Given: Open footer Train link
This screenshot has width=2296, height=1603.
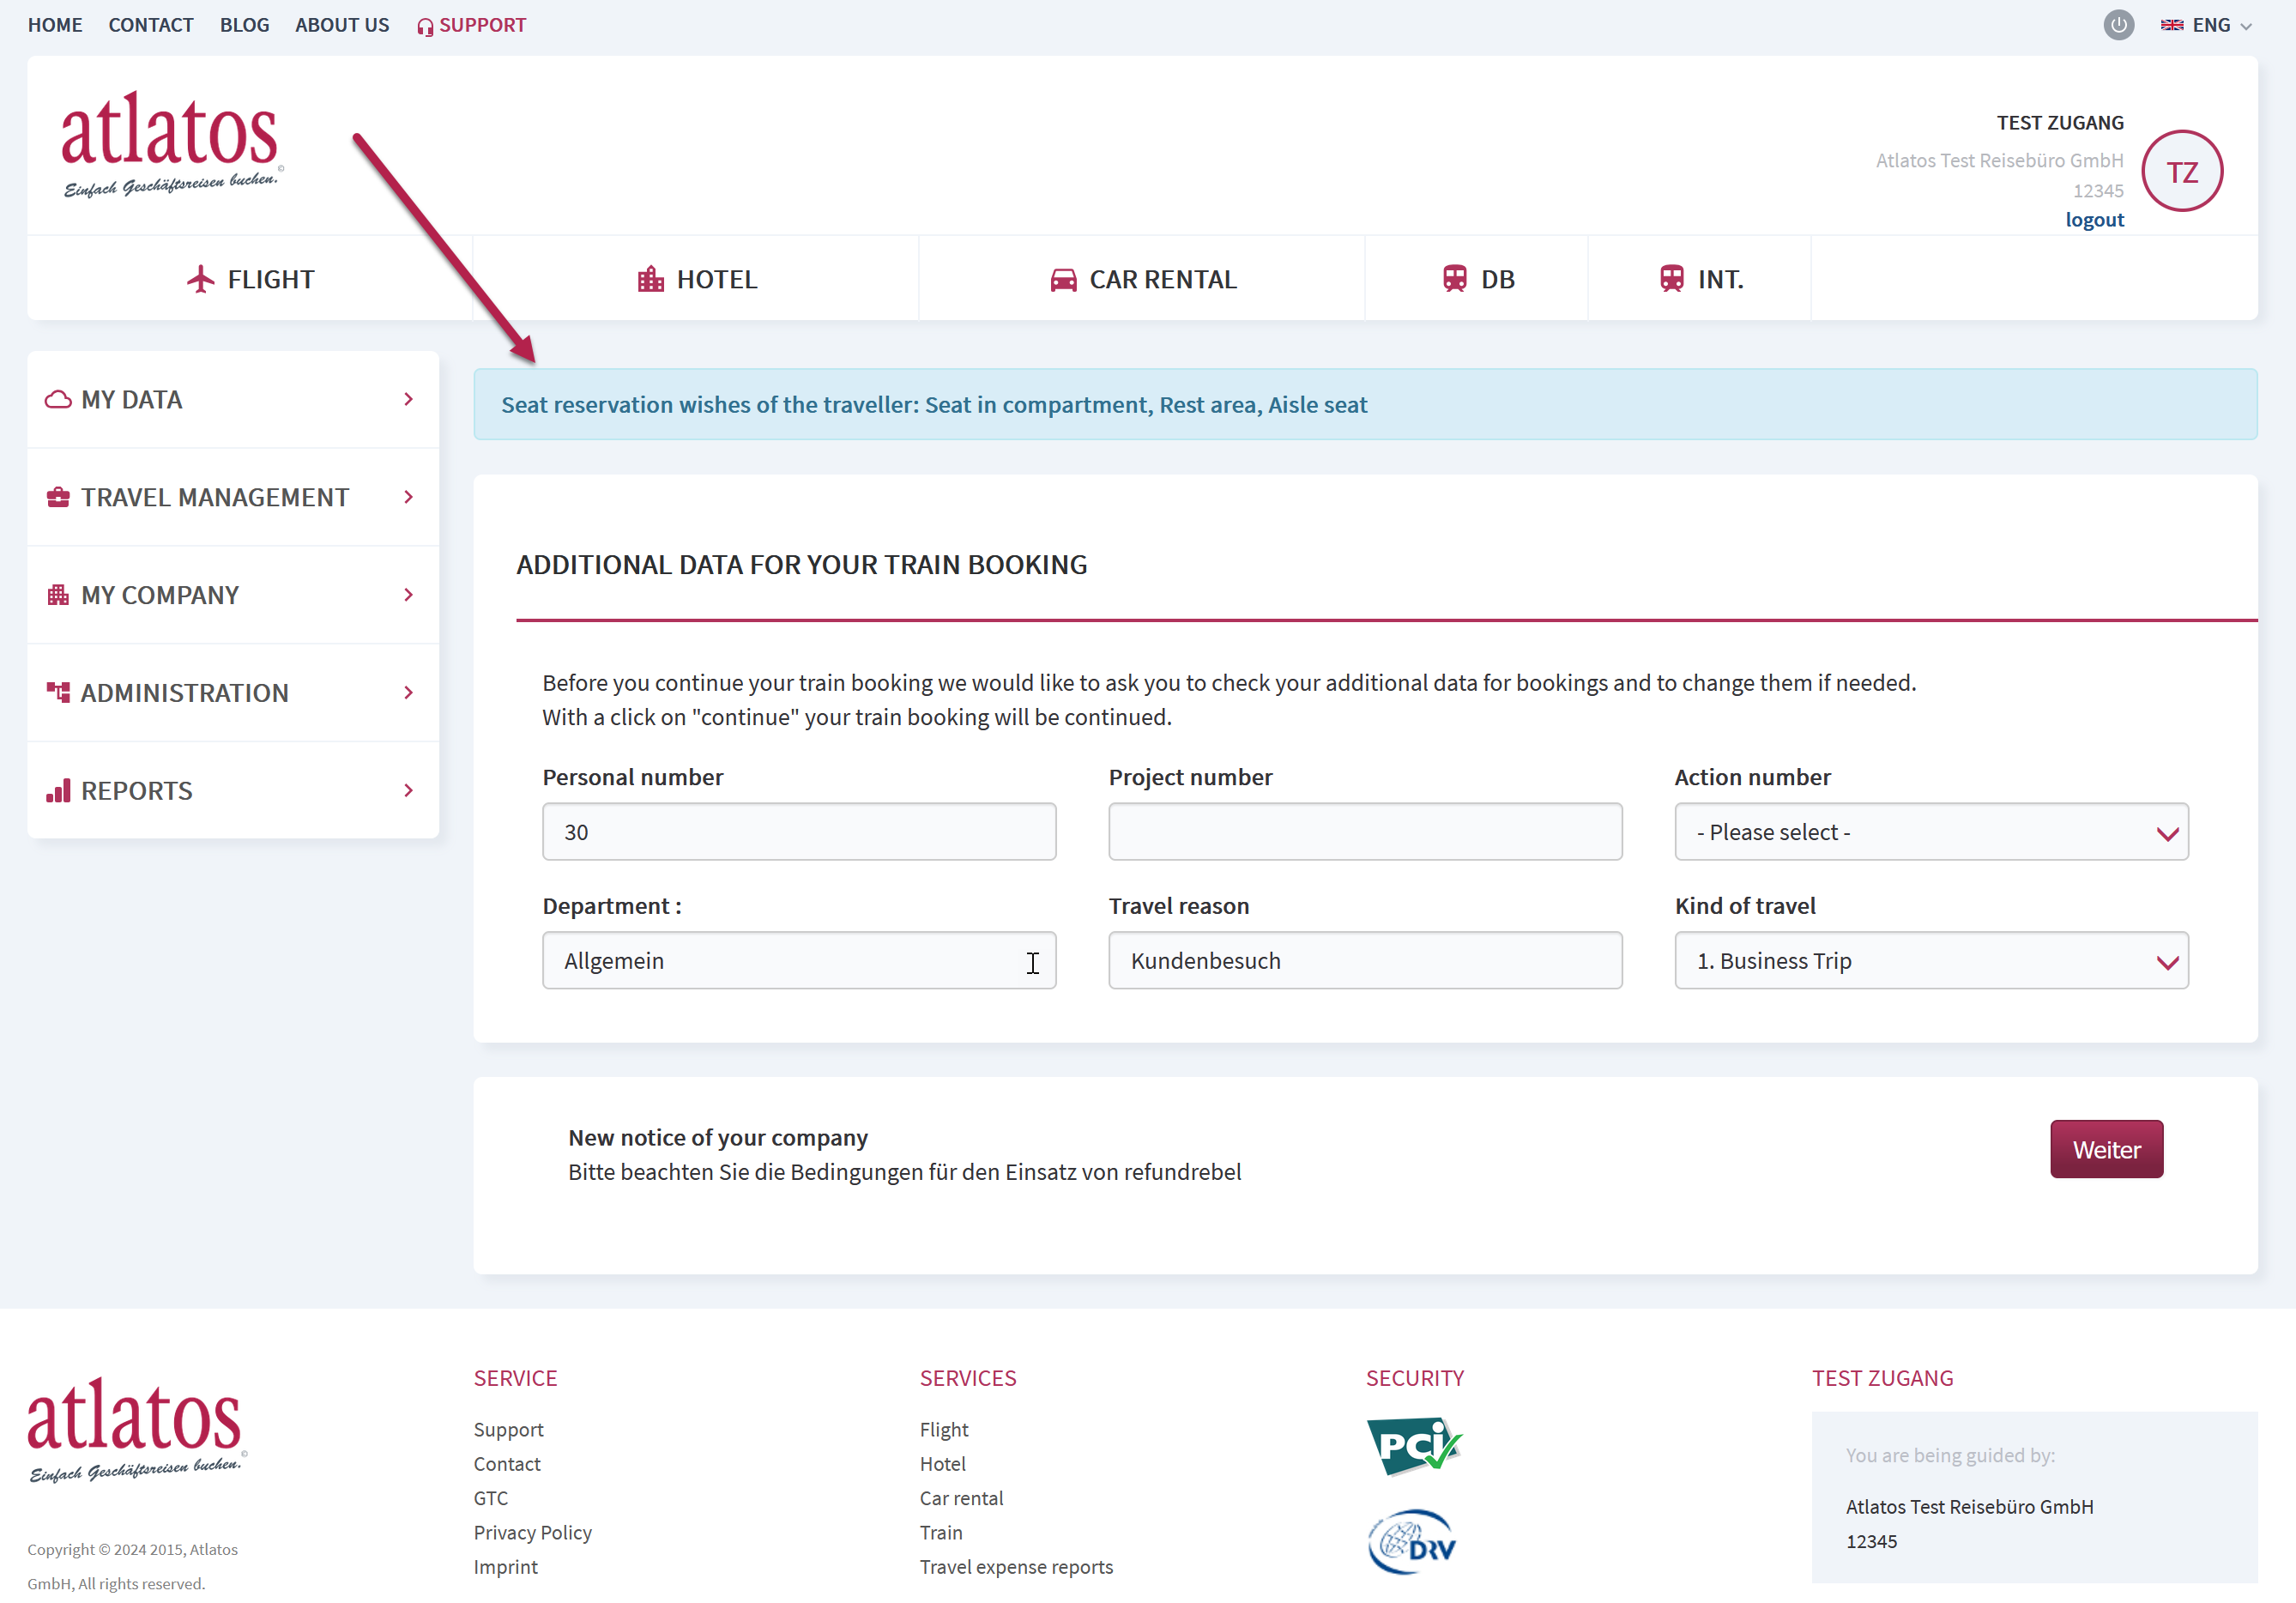Looking at the screenshot, I should click(941, 1532).
